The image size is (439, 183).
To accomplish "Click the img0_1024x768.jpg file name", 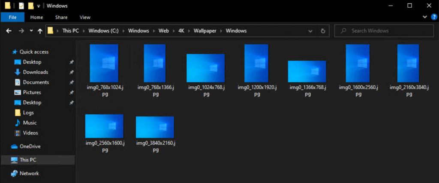I will 206,91.
